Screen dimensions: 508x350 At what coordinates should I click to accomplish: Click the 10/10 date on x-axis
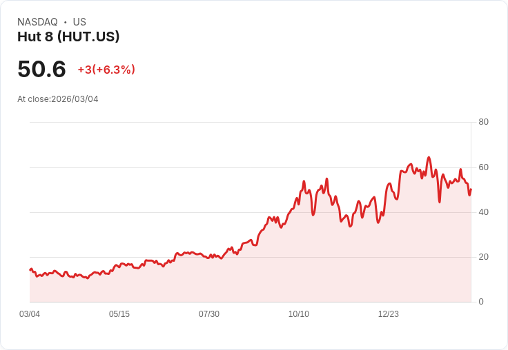coord(299,313)
